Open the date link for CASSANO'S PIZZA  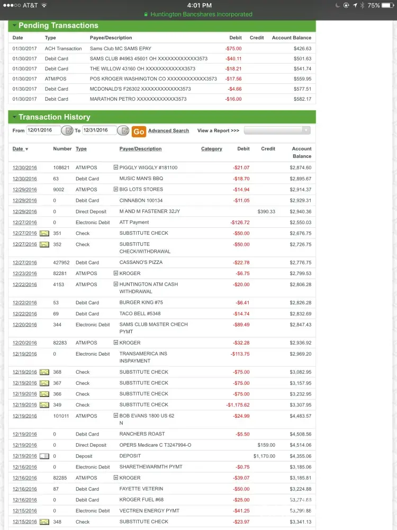(x=25, y=263)
